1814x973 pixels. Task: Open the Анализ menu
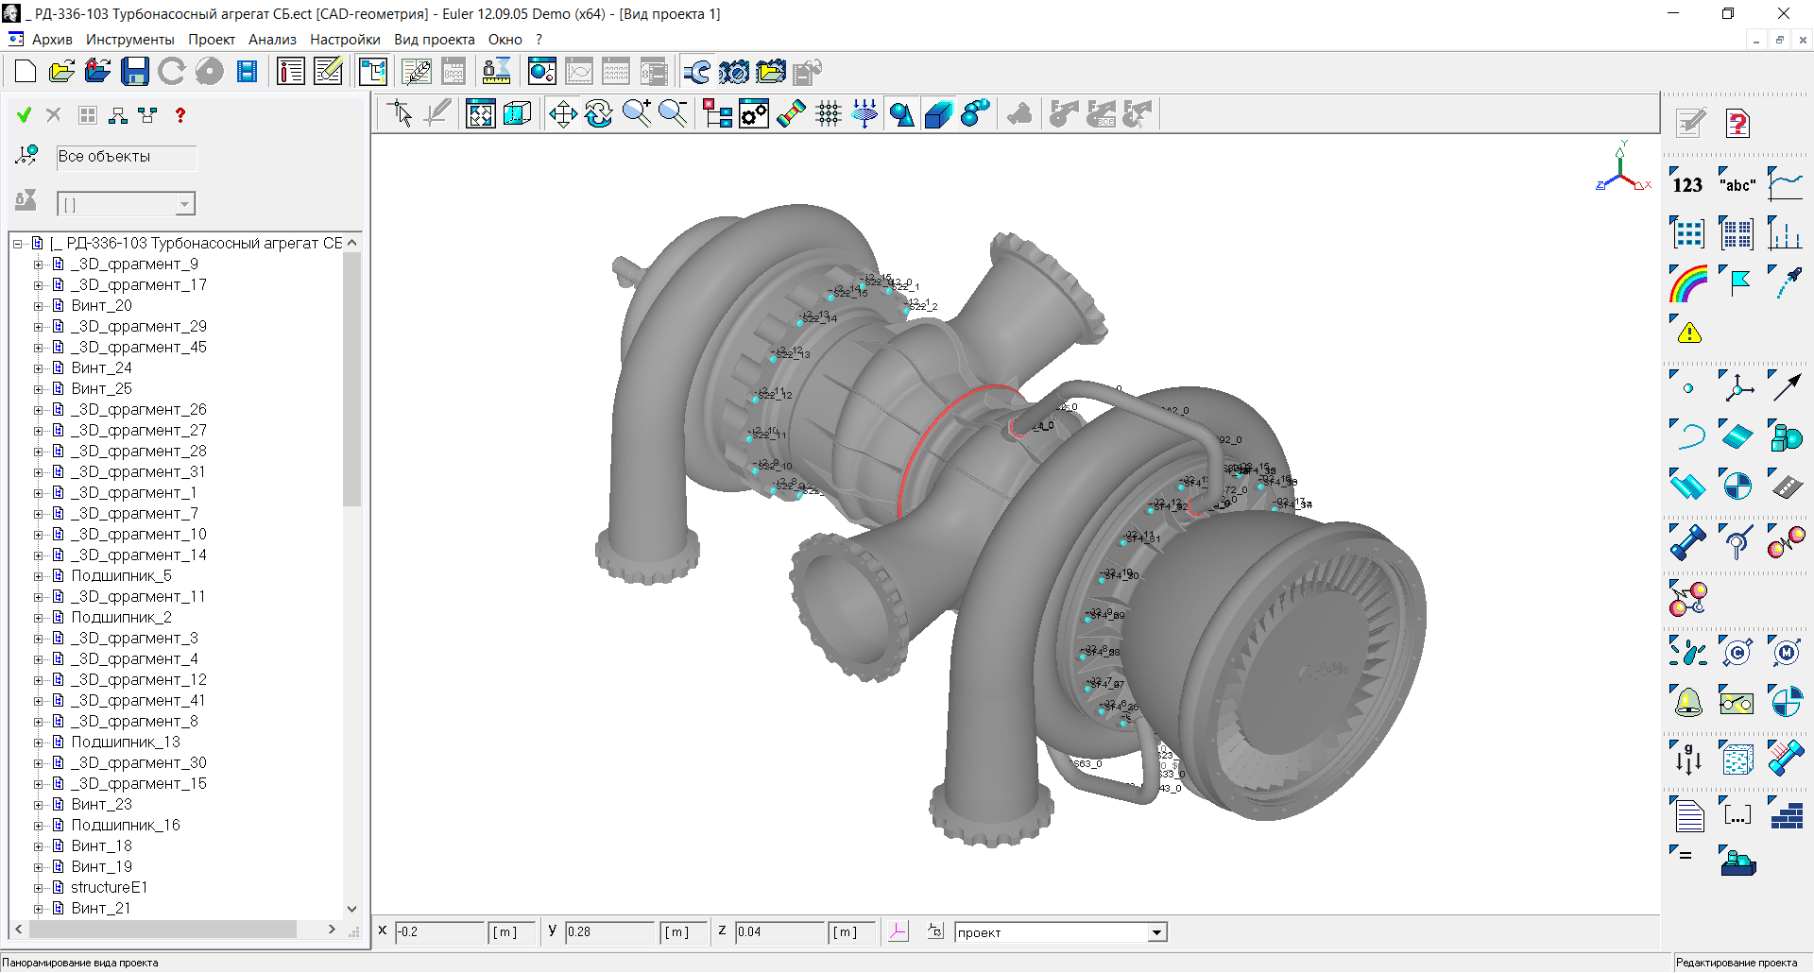click(x=272, y=40)
